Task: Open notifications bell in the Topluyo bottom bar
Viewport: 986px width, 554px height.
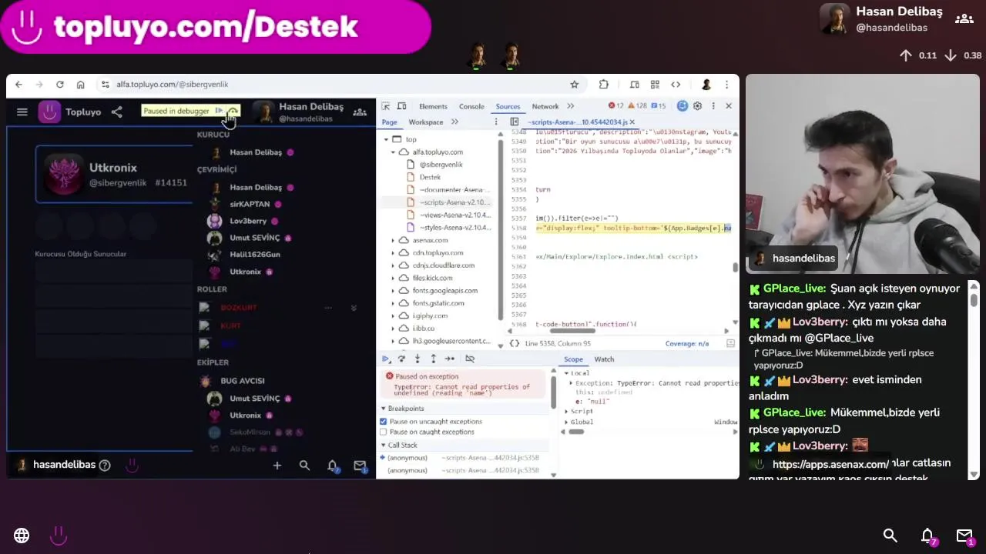Action: pyautogui.click(x=332, y=466)
